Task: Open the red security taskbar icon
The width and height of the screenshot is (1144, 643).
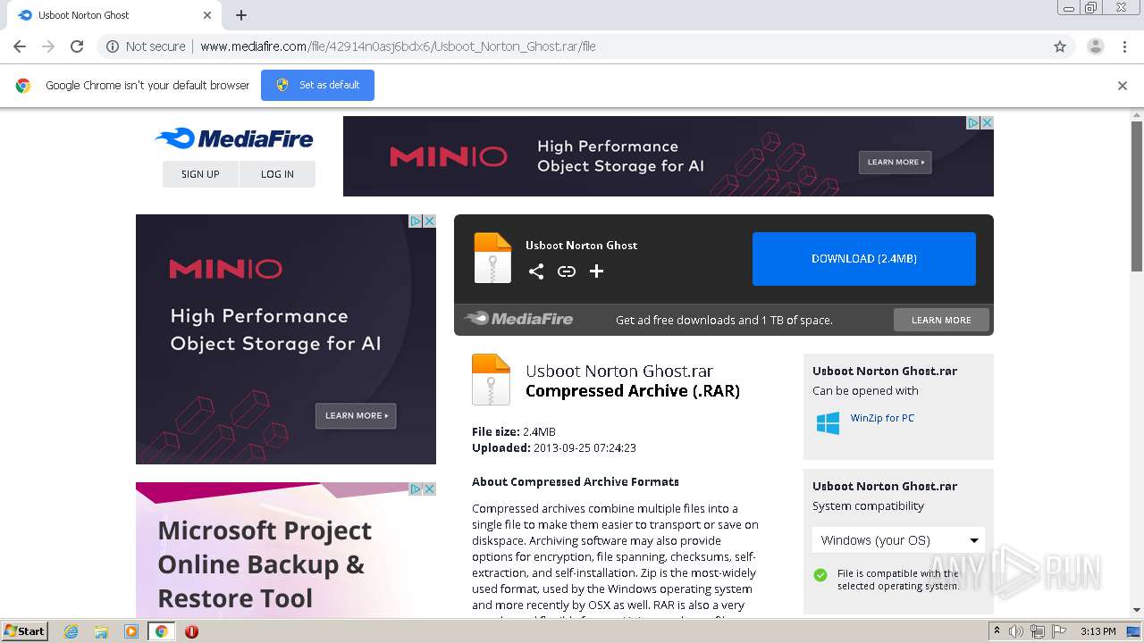Action: (x=191, y=631)
